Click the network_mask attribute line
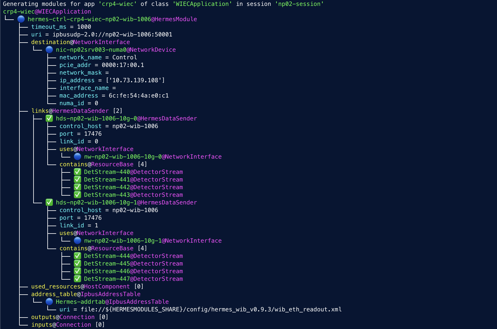Viewport: 497px width, 329px height. click(84, 73)
